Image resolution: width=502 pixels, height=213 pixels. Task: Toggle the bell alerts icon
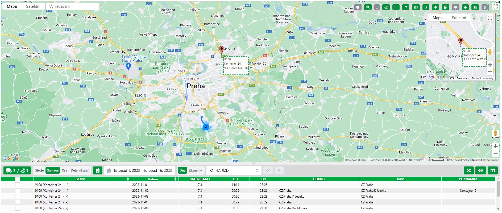click(x=435, y=7)
